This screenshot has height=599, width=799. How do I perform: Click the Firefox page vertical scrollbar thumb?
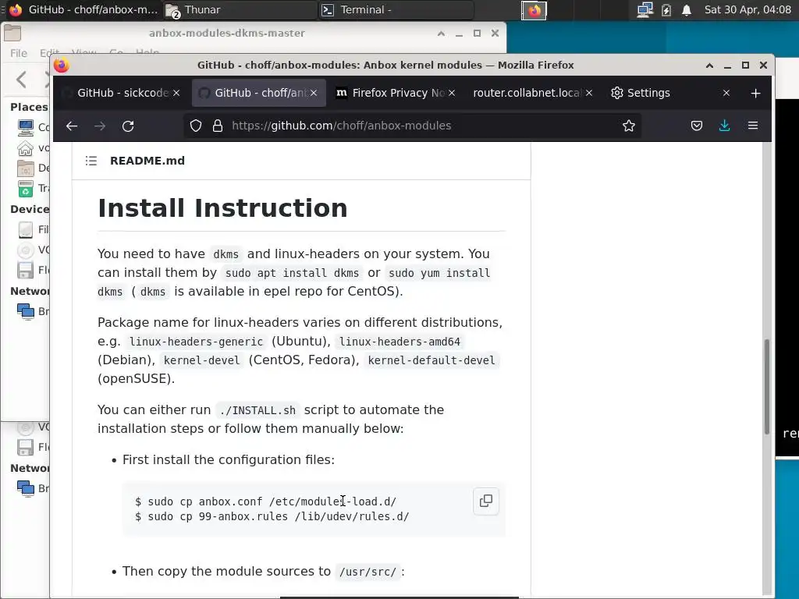(x=766, y=387)
